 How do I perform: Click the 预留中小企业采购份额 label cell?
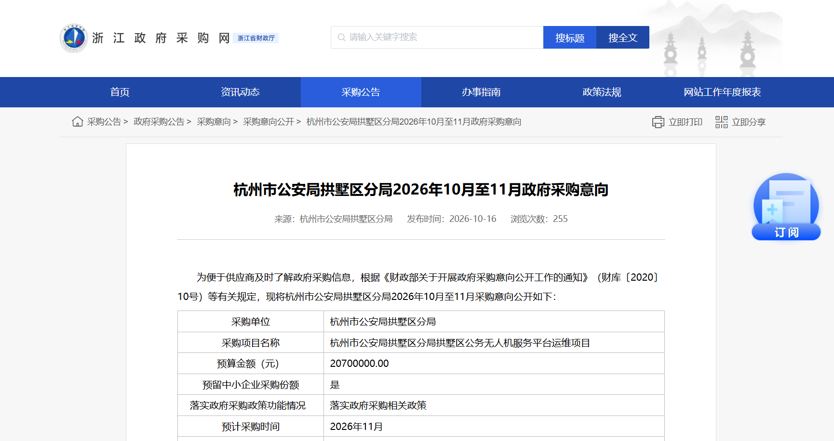point(251,385)
